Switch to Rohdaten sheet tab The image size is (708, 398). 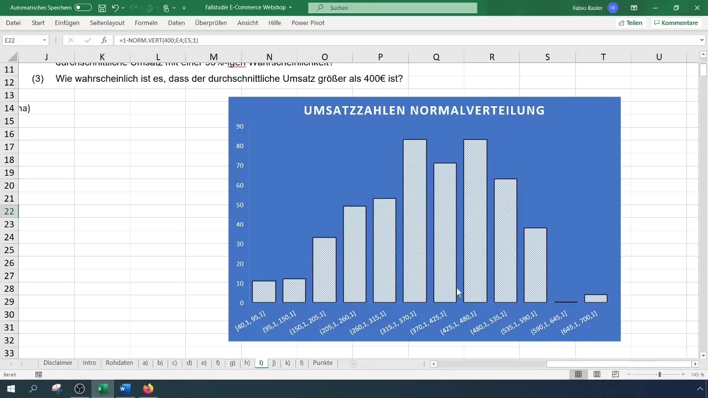[x=119, y=363]
